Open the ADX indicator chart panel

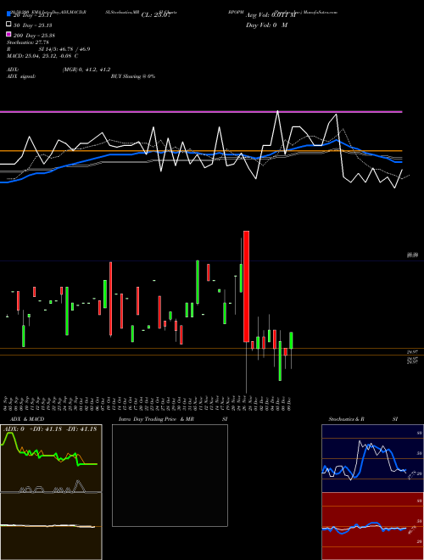click(x=51, y=458)
